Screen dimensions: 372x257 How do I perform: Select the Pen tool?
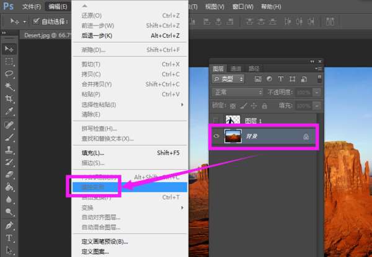9,225
